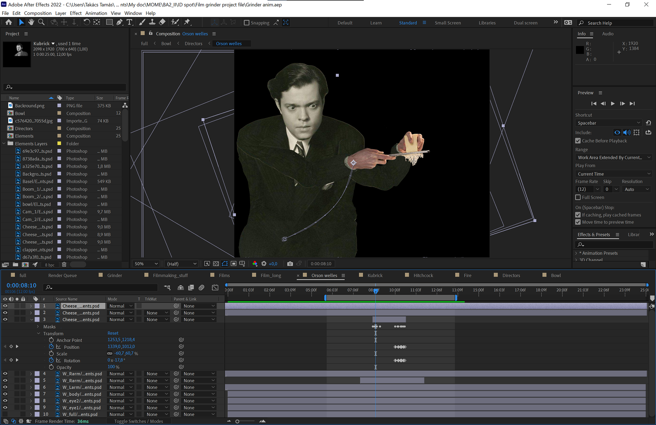The width and height of the screenshot is (656, 425).
Task: Click the toggle mask path visibility icon
Action: tap(225, 264)
